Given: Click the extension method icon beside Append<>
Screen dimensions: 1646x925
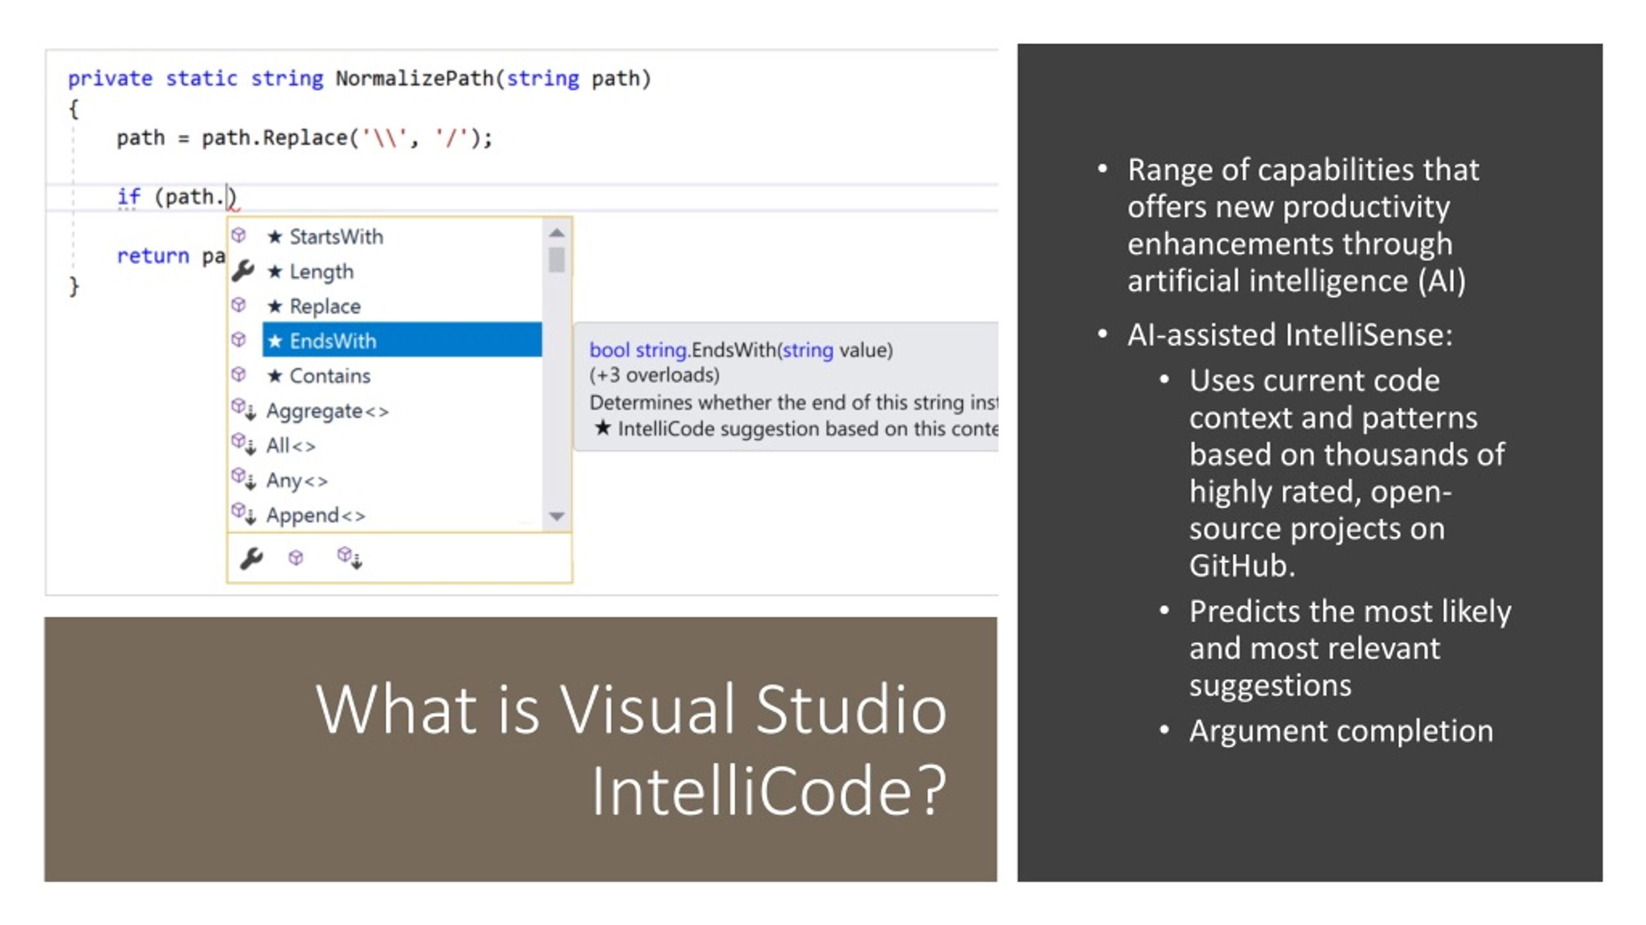Looking at the screenshot, I should point(244,513).
